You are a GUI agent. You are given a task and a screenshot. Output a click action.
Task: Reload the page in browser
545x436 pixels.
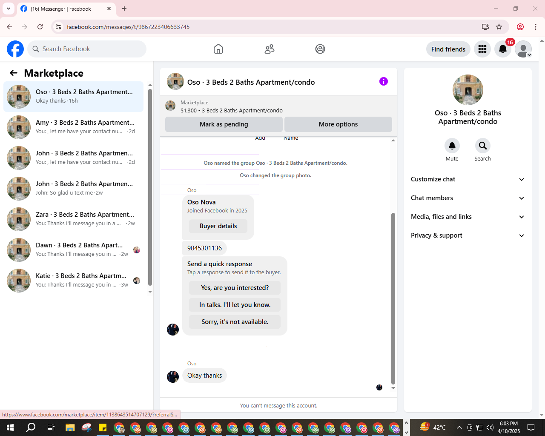pyautogui.click(x=40, y=27)
